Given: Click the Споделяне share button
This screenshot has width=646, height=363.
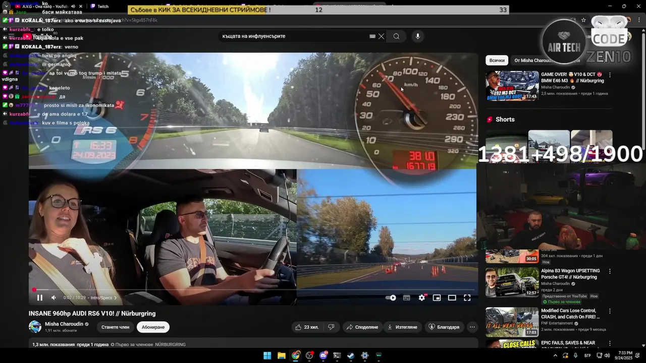Looking at the screenshot, I should point(362,327).
